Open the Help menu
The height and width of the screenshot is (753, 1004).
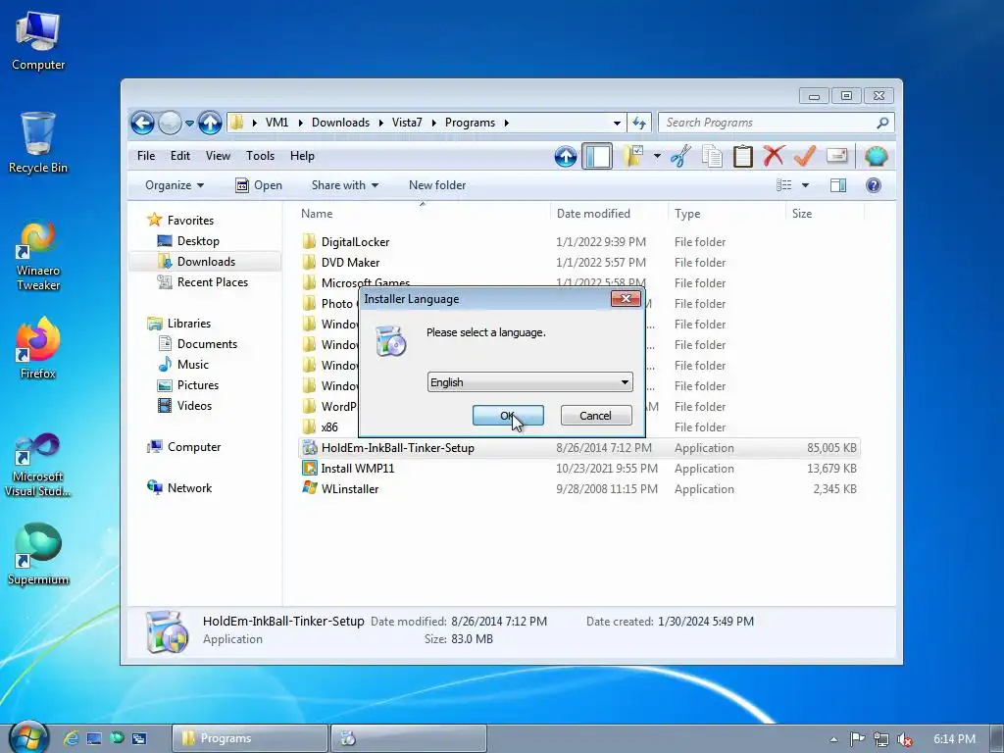click(302, 156)
